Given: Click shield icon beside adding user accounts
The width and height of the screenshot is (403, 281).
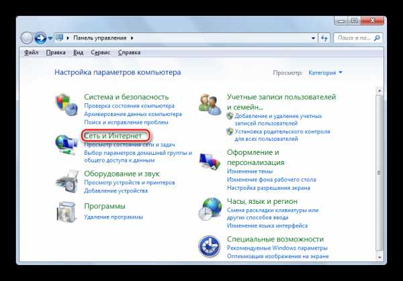Looking at the screenshot, I should 230,116.
